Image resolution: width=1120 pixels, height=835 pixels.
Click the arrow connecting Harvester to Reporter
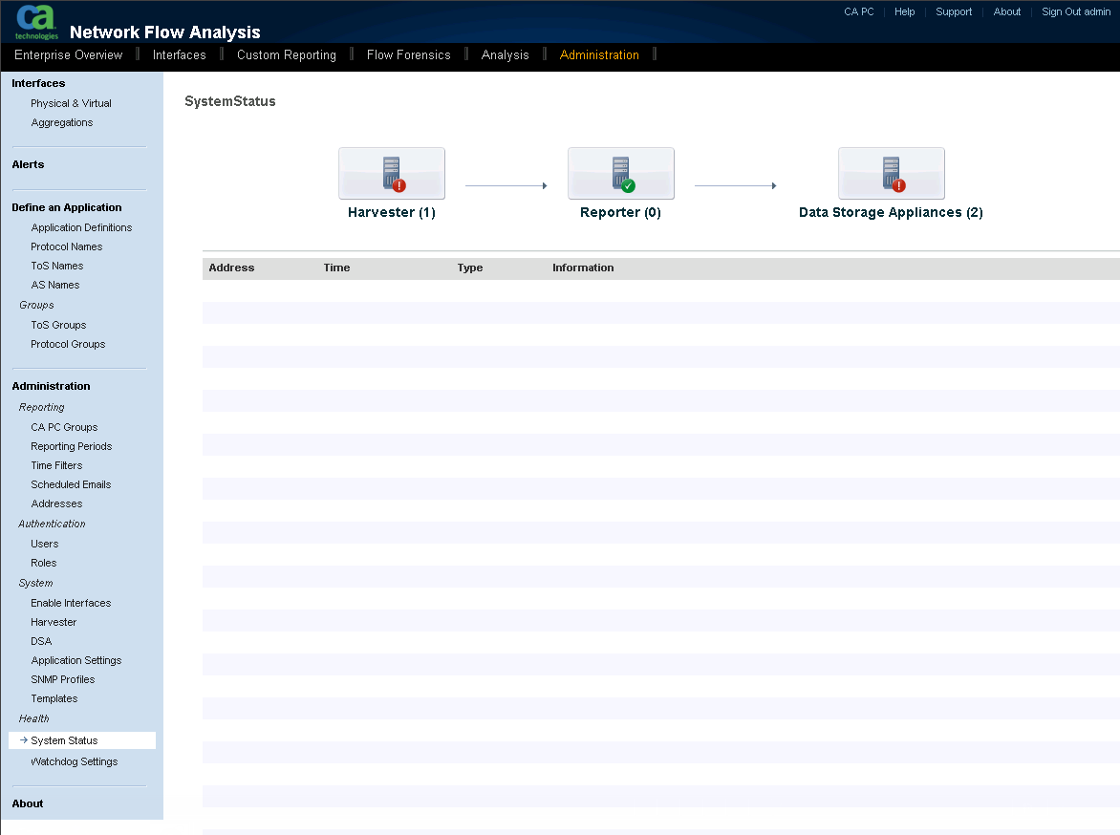click(506, 184)
